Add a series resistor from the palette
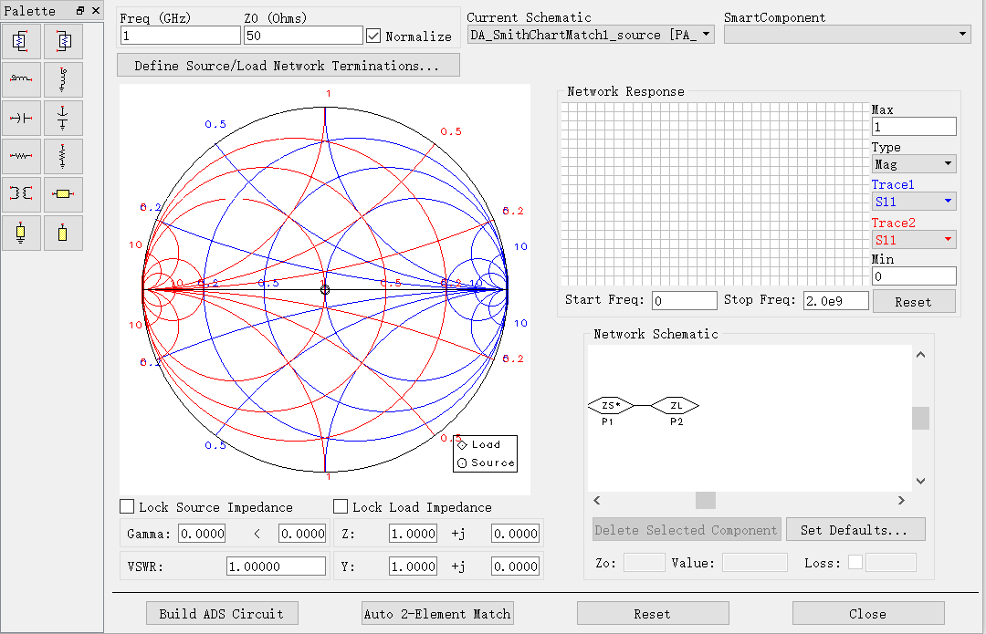The height and width of the screenshot is (634, 986). pos(21,157)
